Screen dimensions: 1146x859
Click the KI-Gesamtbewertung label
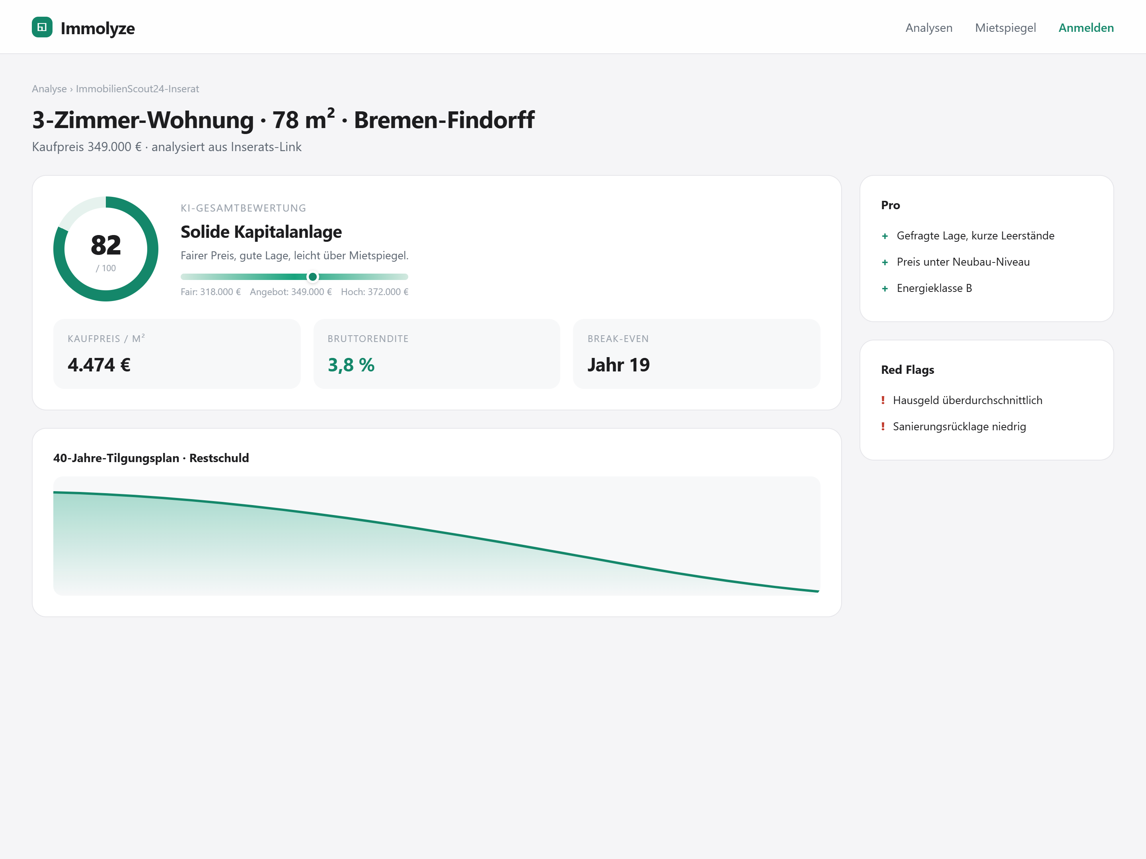click(x=243, y=208)
